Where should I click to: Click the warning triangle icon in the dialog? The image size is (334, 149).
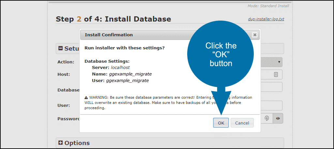[86, 98]
